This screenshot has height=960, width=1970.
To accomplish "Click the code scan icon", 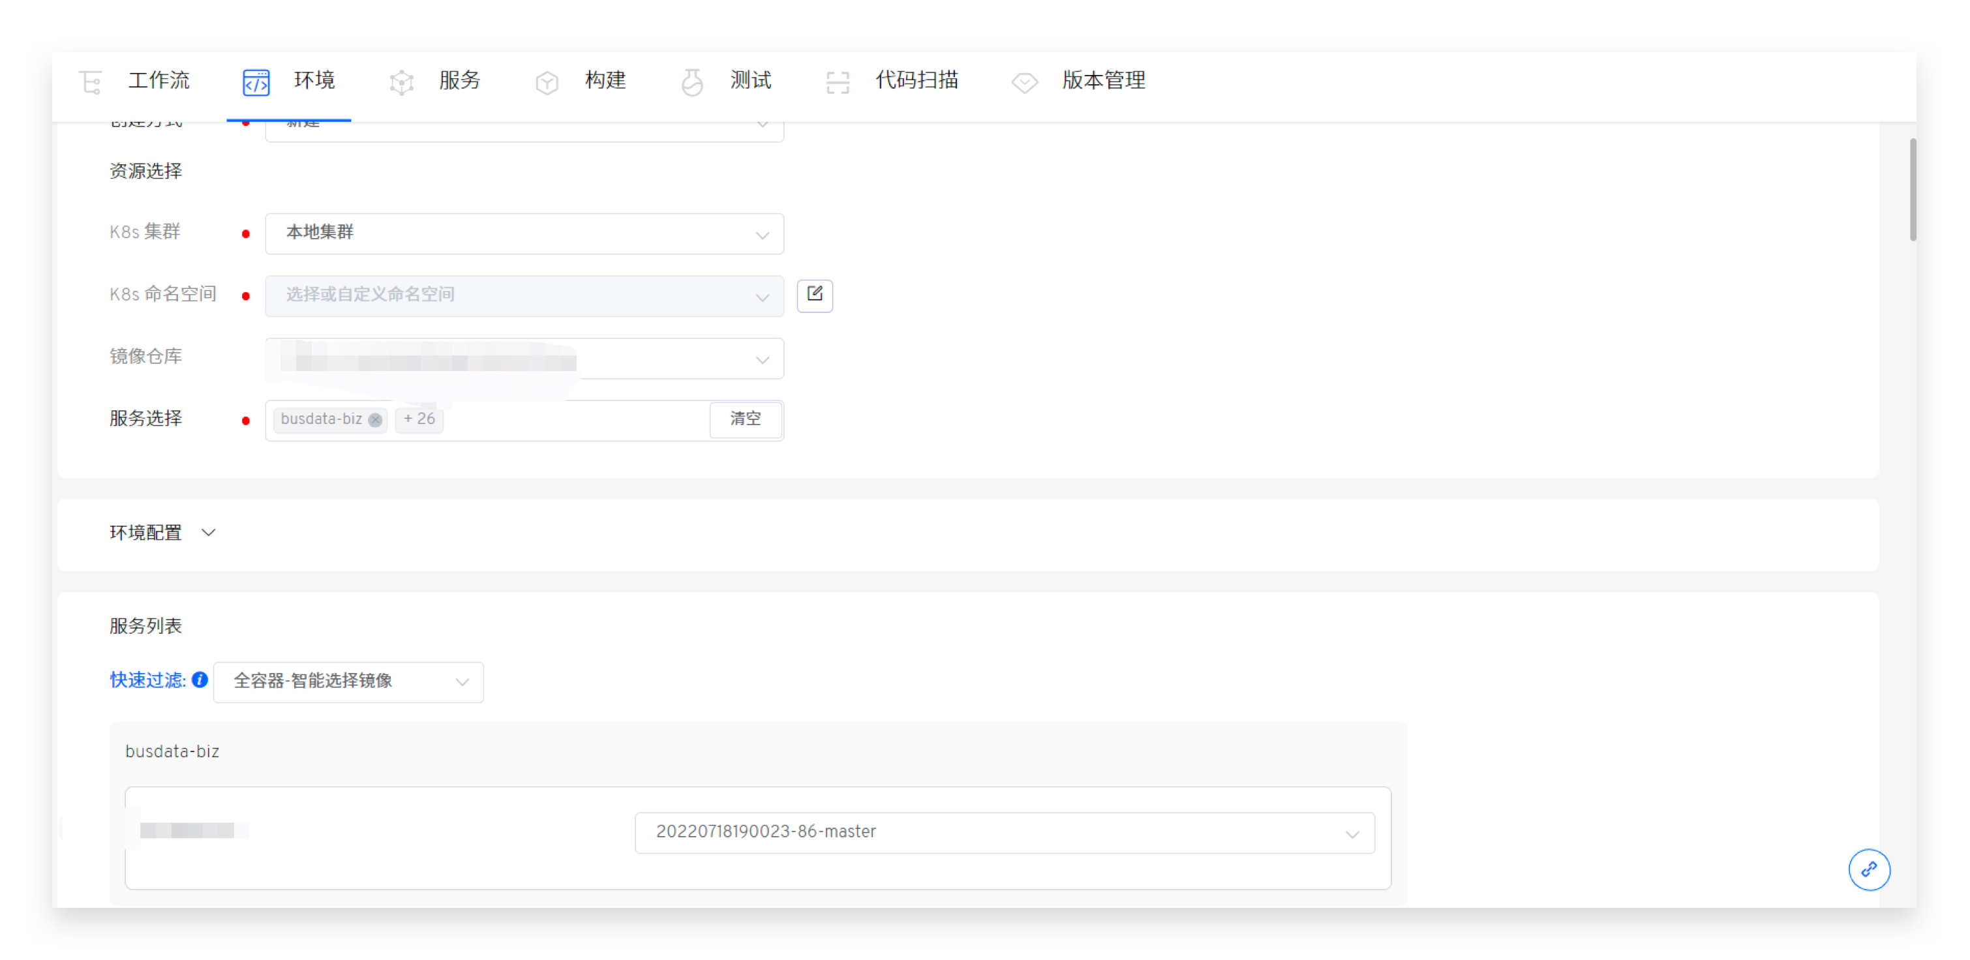I will pos(838,82).
